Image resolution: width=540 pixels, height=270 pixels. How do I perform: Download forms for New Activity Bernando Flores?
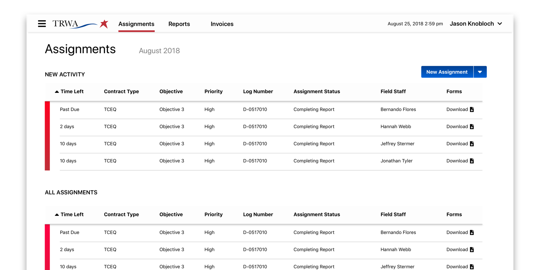pos(460,110)
